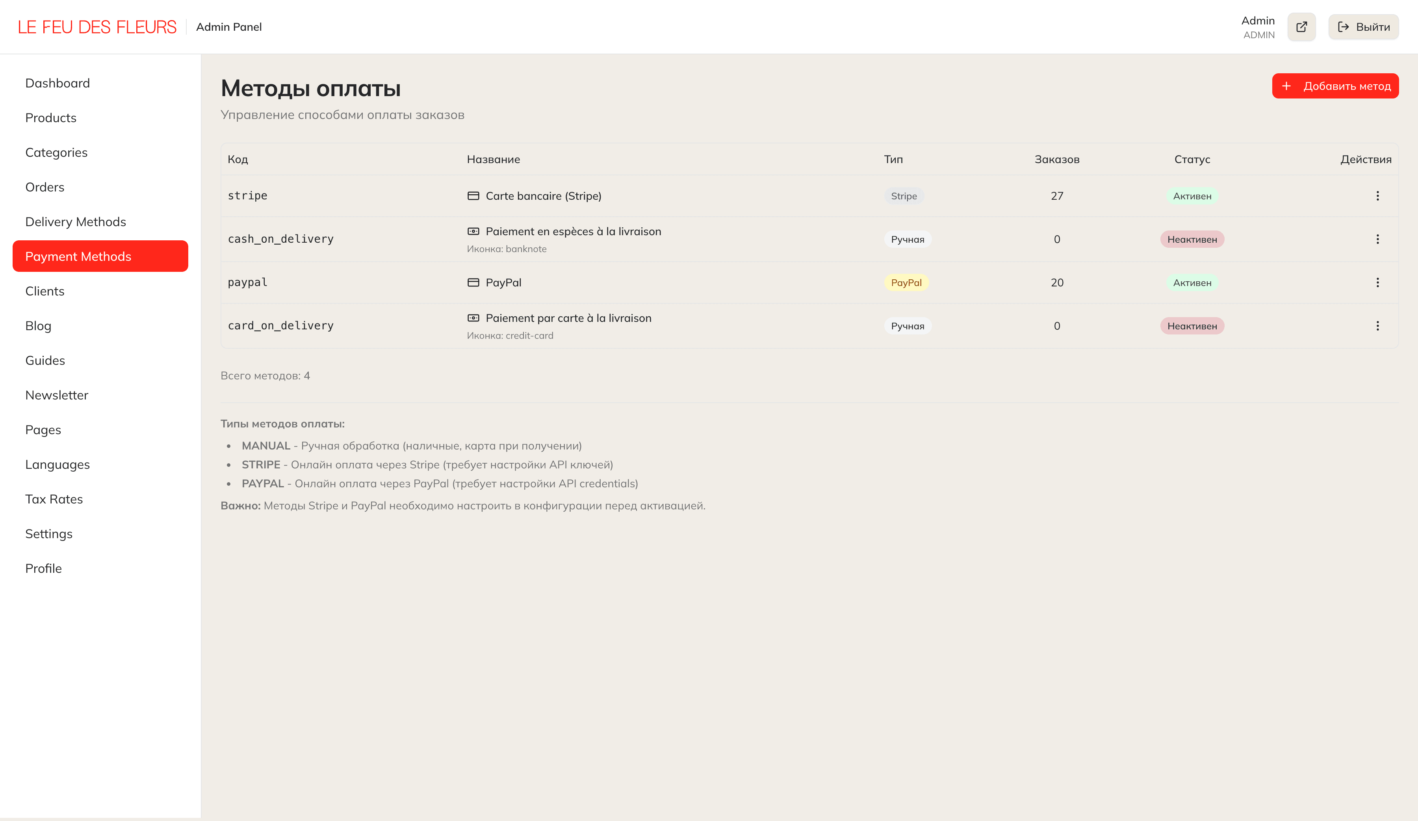Toggle Неактивен status on cash_on_delivery

coord(1192,239)
